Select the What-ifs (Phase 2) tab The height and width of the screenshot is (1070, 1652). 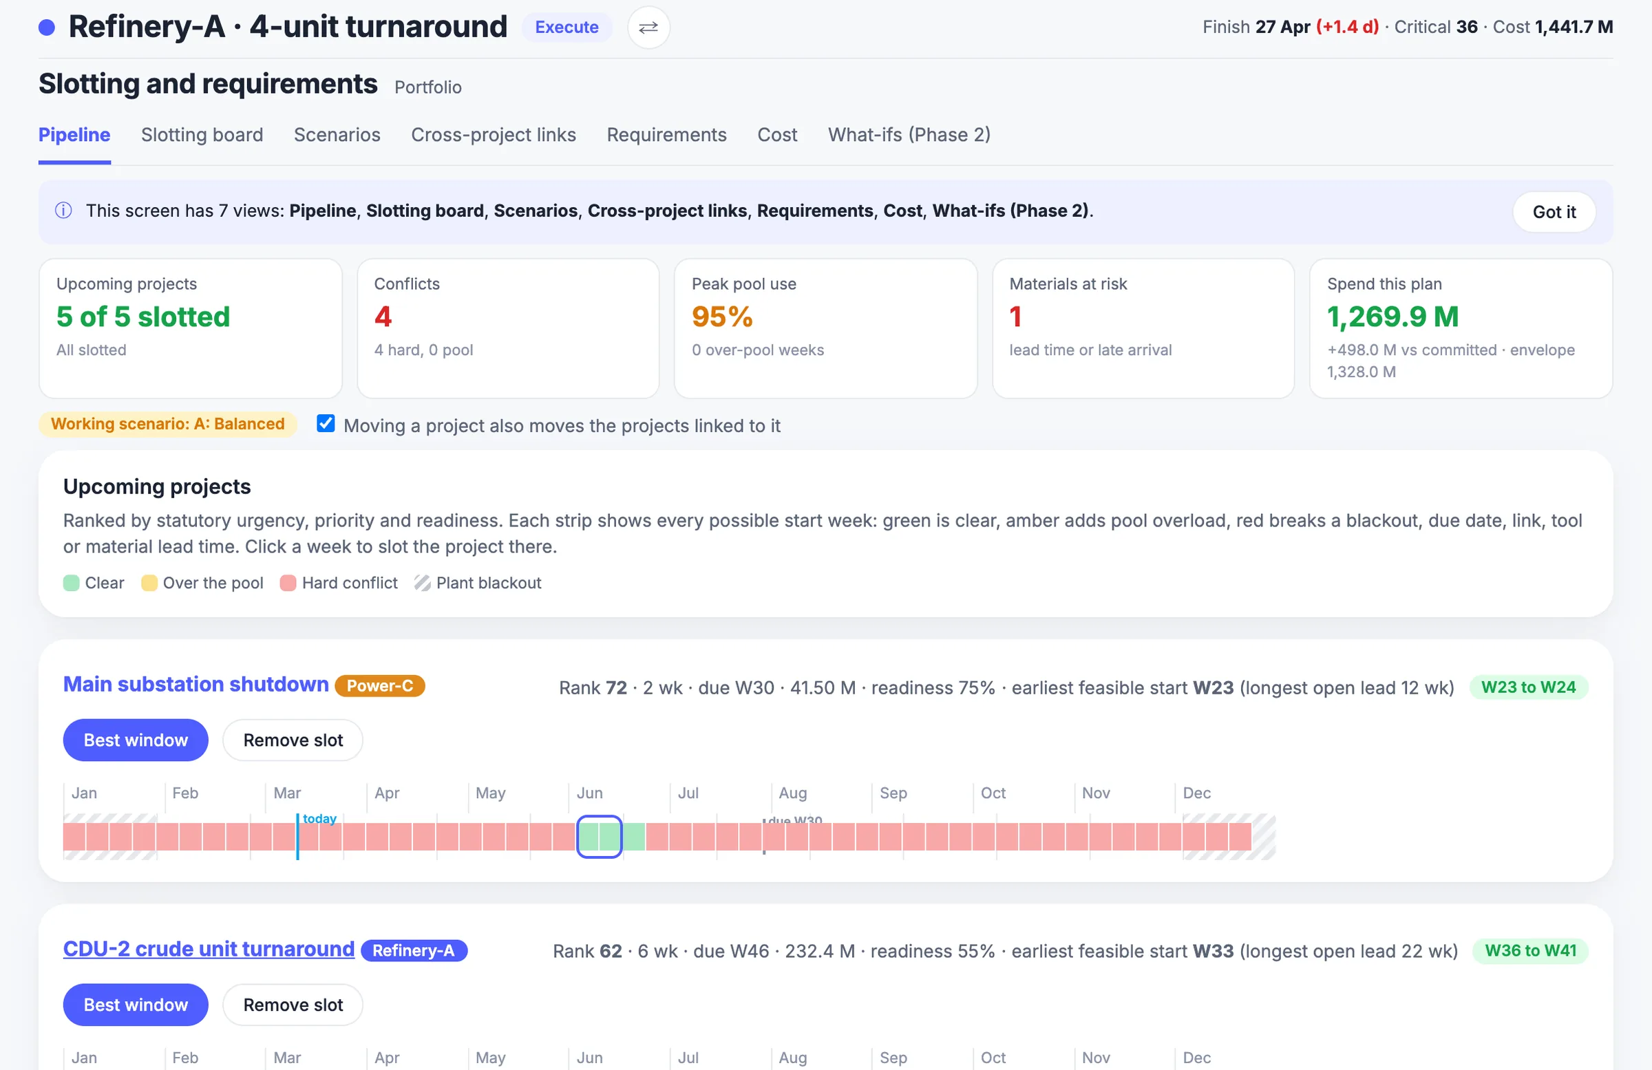coord(909,135)
